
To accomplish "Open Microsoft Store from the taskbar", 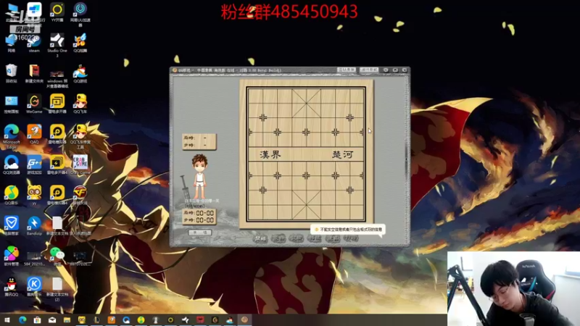I will pos(37,319).
